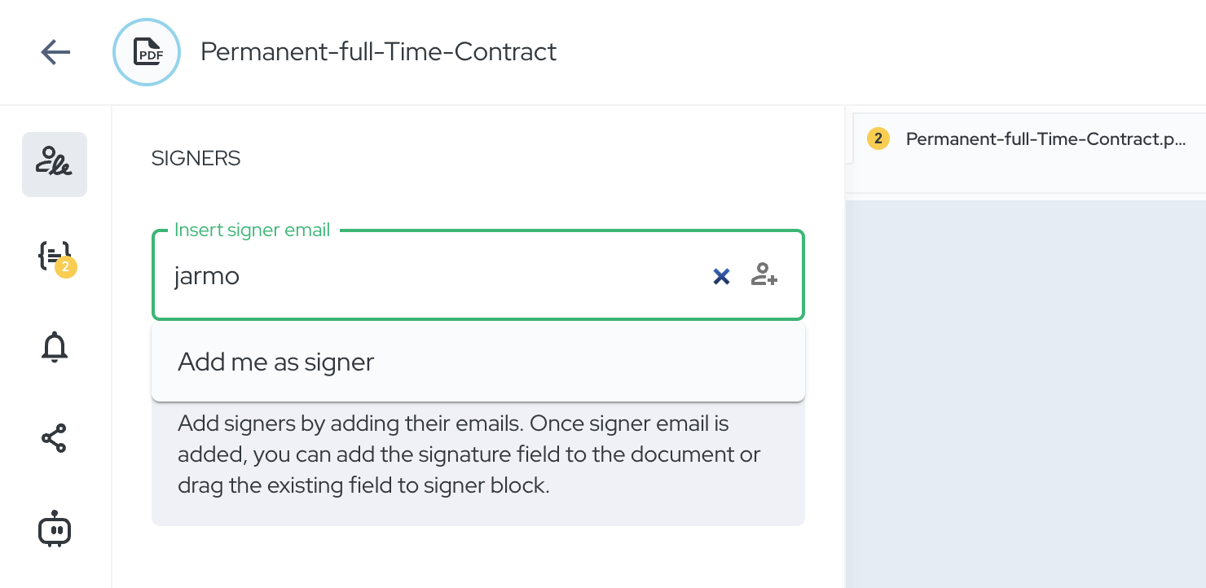Click the "Insert signer email" floating label
This screenshot has width=1206, height=588.
pos(252,230)
